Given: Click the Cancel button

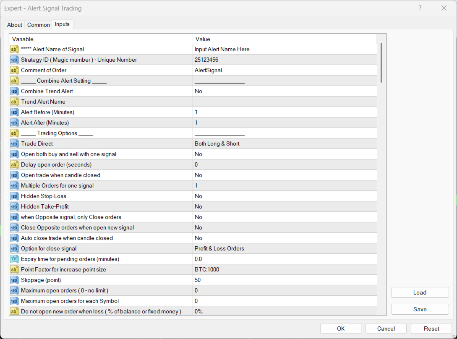Looking at the screenshot, I should pyautogui.click(x=386, y=329).
